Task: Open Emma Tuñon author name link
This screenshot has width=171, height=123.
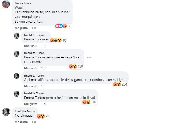Action: [x=24, y=3]
